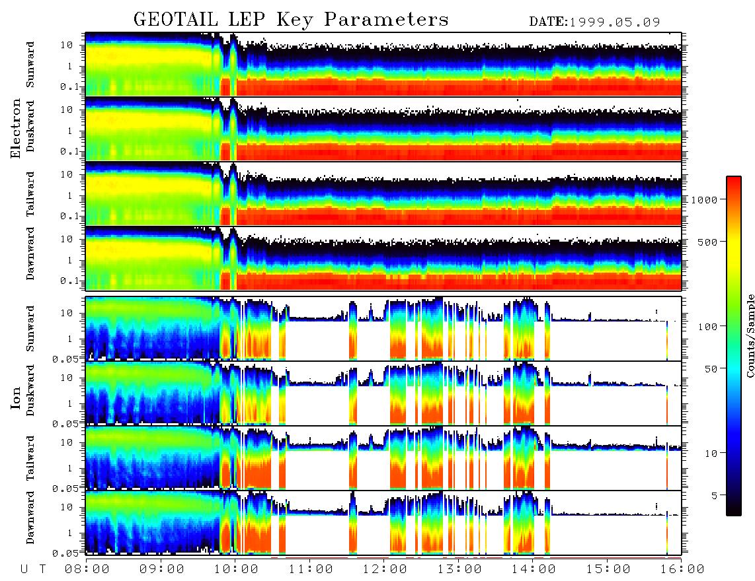The width and height of the screenshot is (755, 581).
Task: Click '0.1' tick of Electron Dawnward panel
Action: 69,281
